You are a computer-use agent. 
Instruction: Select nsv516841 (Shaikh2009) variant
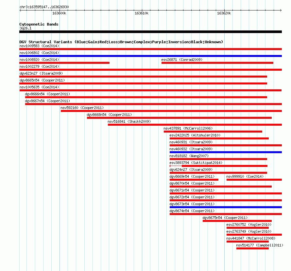coord(129,121)
